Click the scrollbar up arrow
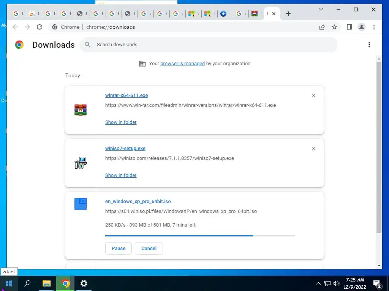 [x=379, y=59]
